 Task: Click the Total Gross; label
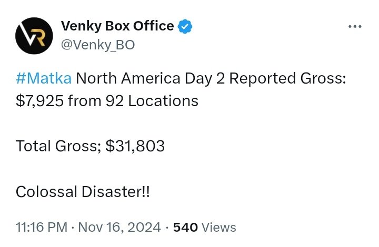[x=58, y=146]
